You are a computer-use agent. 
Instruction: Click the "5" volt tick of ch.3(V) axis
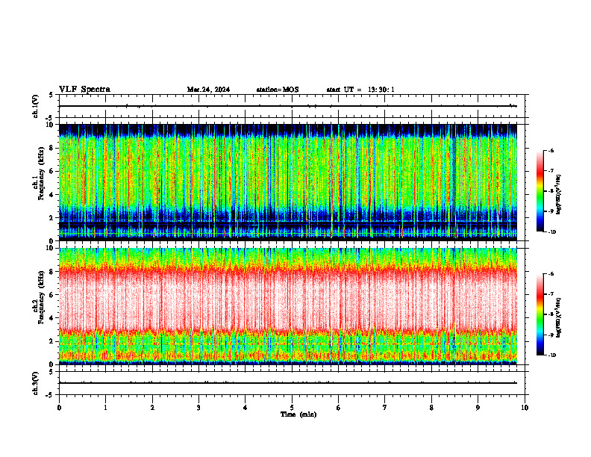pyautogui.click(x=51, y=372)
